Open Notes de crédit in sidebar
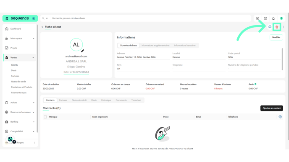 point(18,82)
